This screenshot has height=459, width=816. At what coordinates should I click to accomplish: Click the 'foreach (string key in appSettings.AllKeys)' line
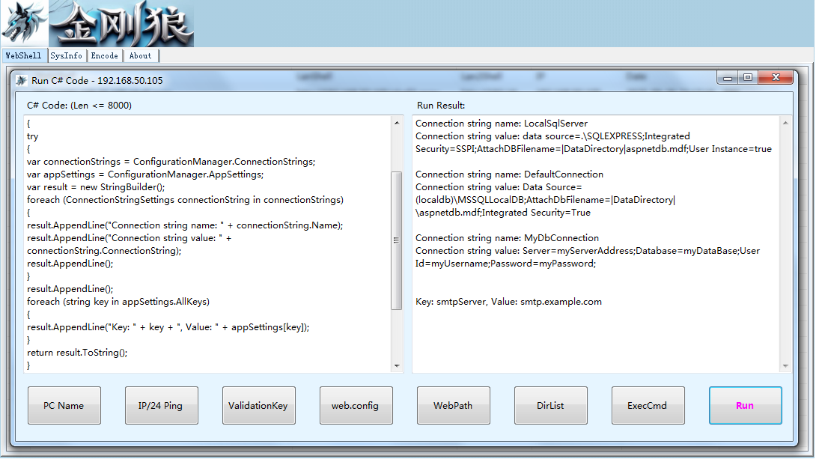(118, 301)
